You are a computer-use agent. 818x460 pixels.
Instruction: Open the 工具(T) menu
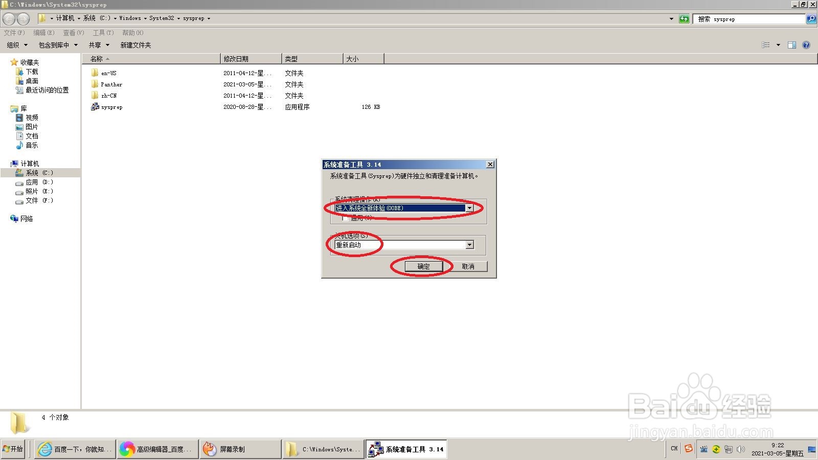(104, 33)
